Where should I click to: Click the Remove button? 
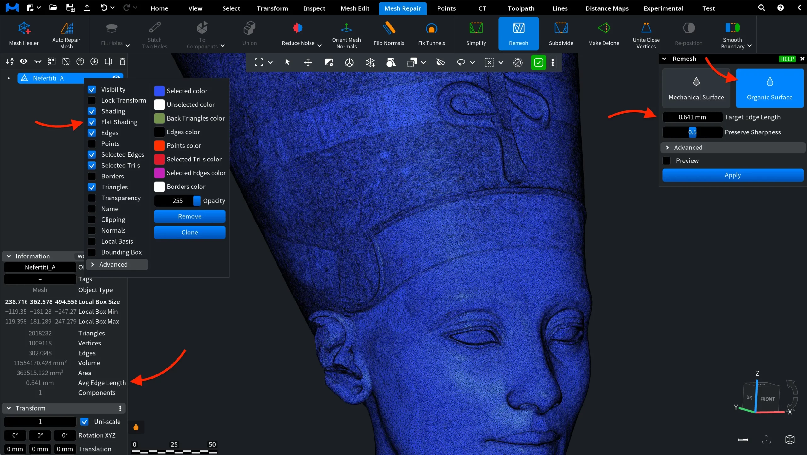tap(189, 216)
